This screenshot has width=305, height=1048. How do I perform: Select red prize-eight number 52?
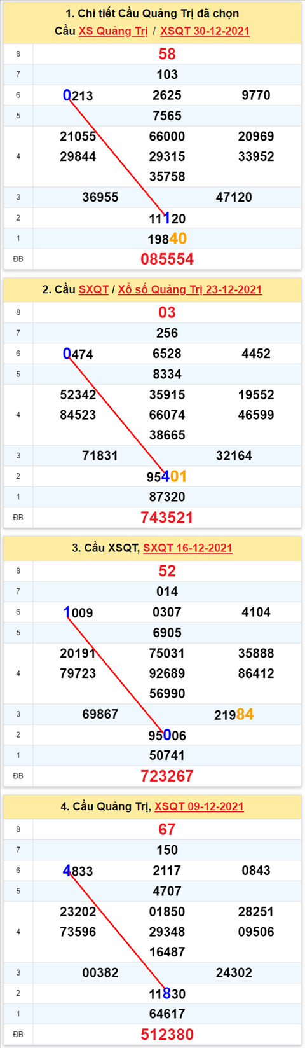pyautogui.click(x=167, y=571)
